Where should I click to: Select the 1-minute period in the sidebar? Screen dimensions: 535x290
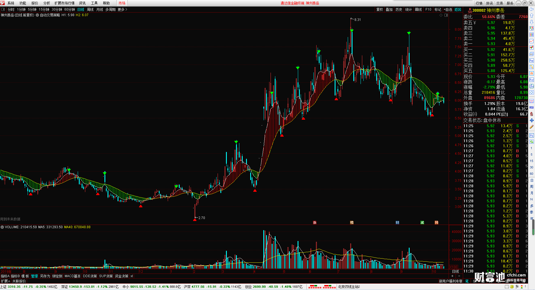pos(531,148)
